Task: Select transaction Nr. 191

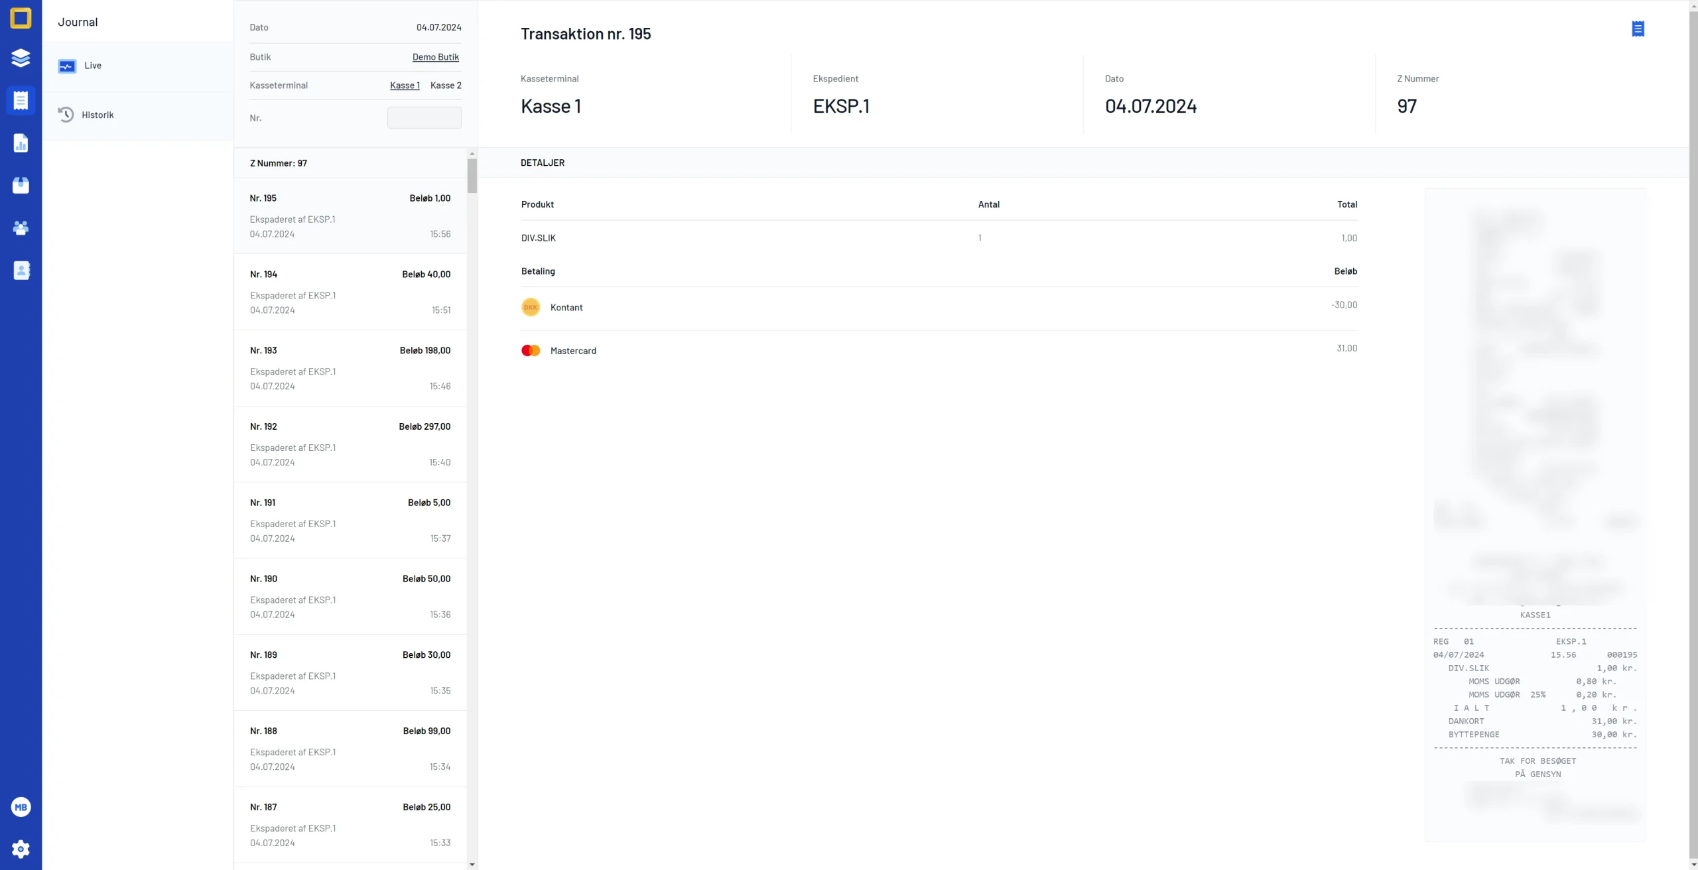Action: (x=350, y=521)
